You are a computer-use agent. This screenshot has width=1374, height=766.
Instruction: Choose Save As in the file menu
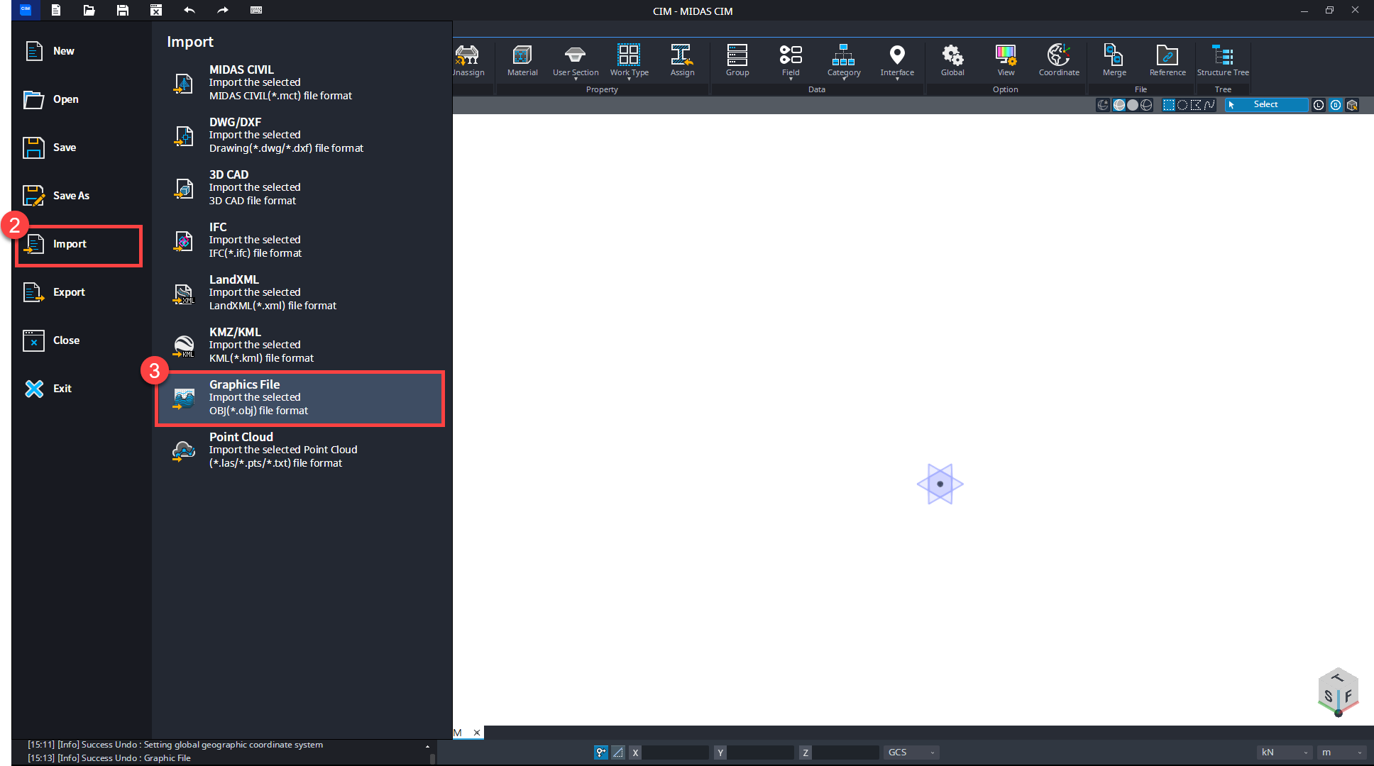click(x=81, y=196)
